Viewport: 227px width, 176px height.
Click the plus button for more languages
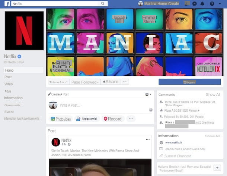click(217, 168)
